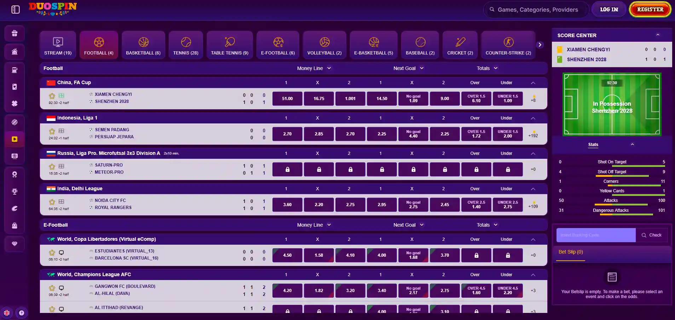
Task: Open the help question mark icon
Action: 22,313
